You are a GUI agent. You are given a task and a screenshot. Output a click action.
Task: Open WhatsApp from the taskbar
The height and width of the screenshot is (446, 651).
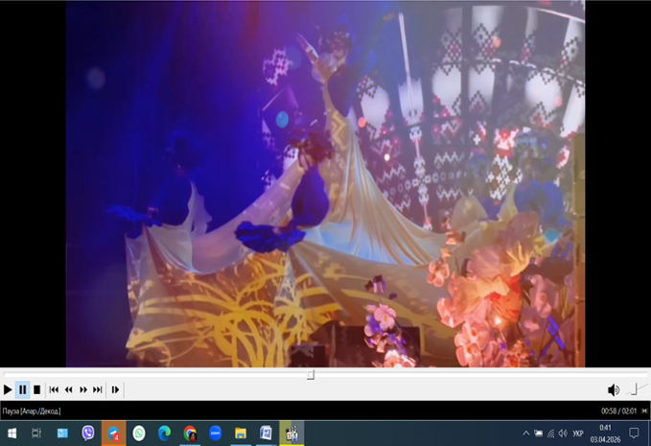click(139, 434)
